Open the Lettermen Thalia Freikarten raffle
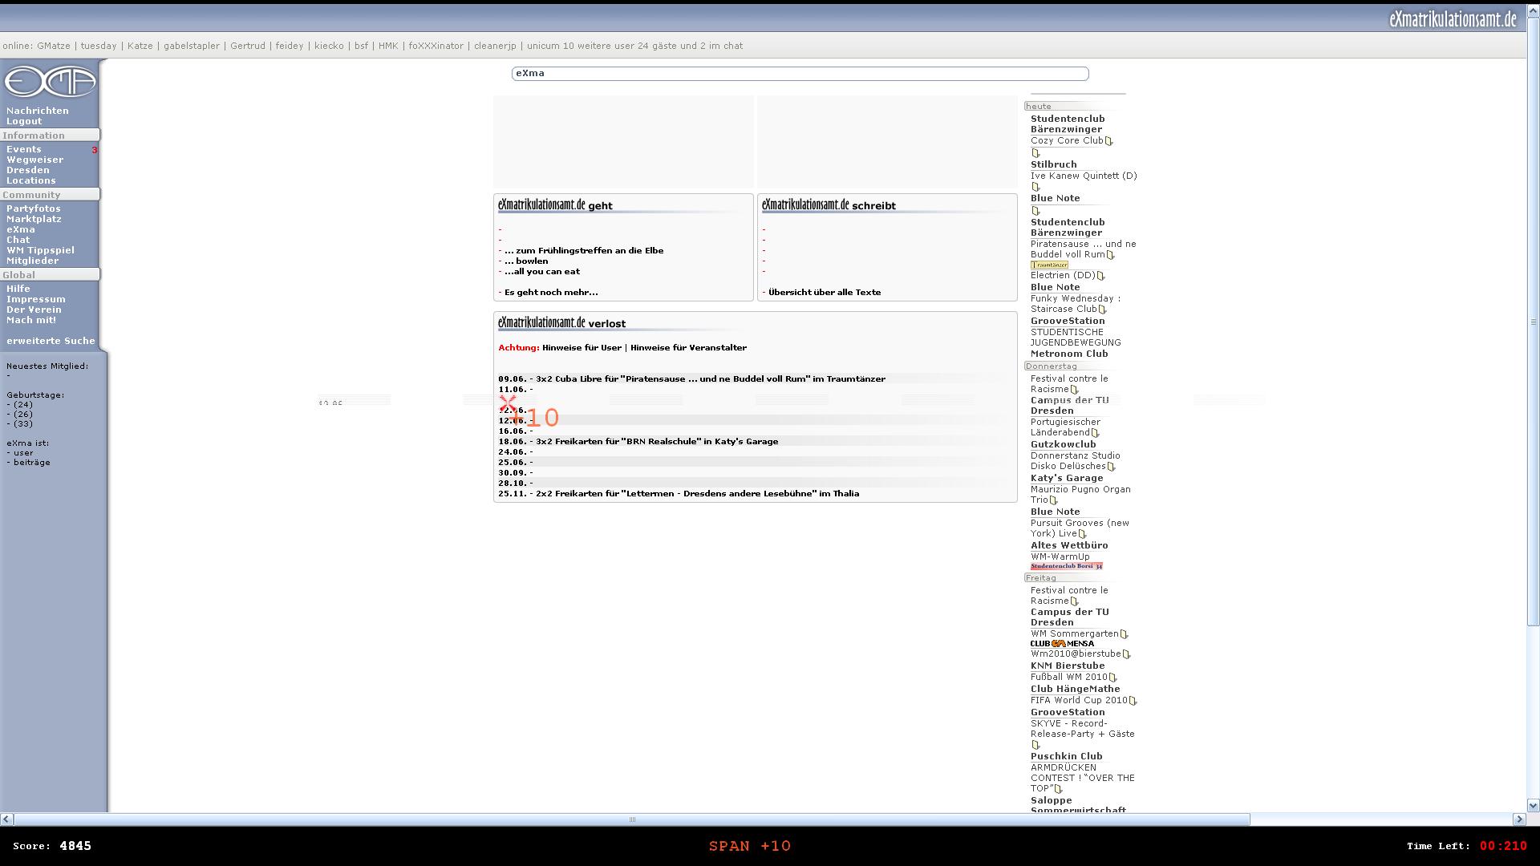This screenshot has height=866, width=1540. point(697,494)
